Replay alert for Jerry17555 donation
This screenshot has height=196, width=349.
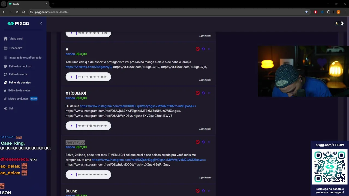click(x=203, y=142)
